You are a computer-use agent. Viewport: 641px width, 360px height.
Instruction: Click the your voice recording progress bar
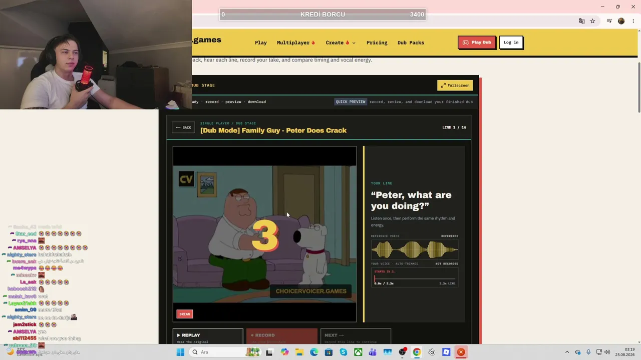pyautogui.click(x=415, y=278)
